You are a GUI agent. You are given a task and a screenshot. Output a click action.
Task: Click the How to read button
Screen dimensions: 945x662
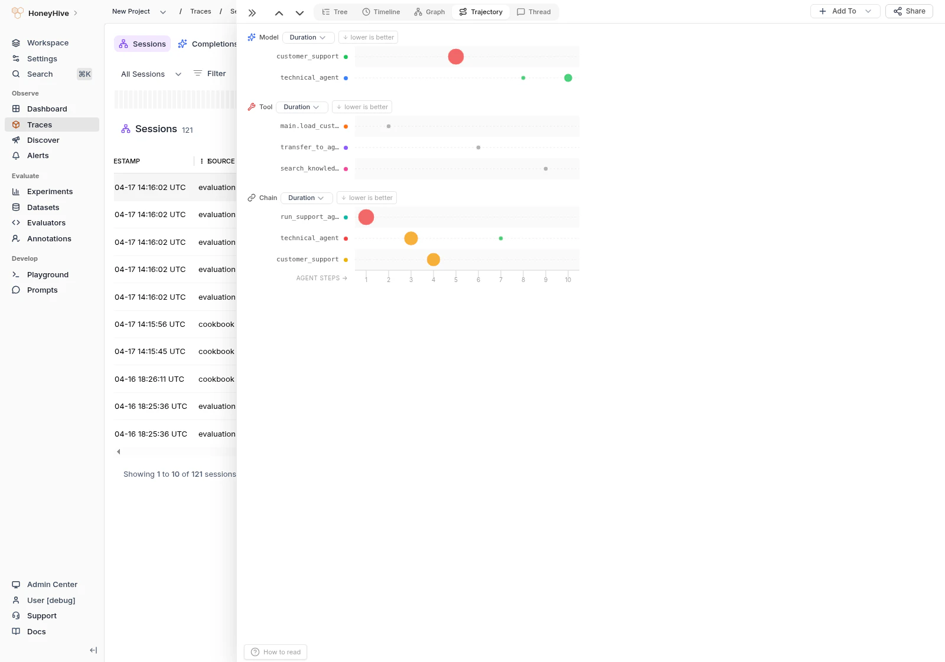275,652
